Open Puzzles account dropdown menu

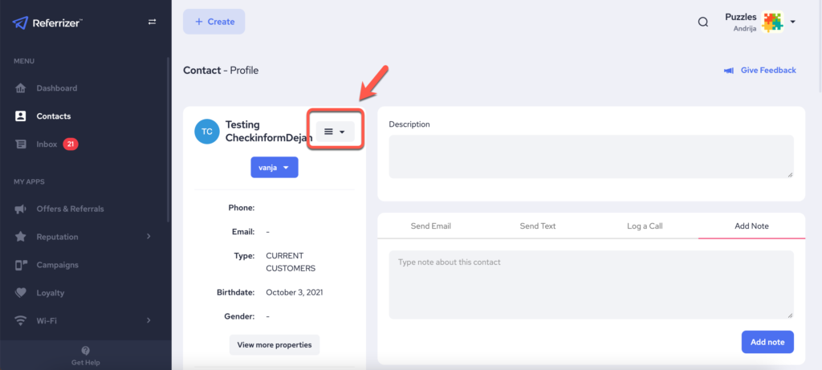(792, 22)
